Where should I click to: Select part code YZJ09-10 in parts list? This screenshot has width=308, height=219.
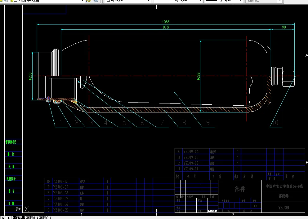point(60,181)
